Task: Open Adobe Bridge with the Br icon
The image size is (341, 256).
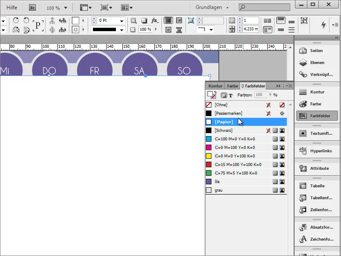Action: point(32,8)
